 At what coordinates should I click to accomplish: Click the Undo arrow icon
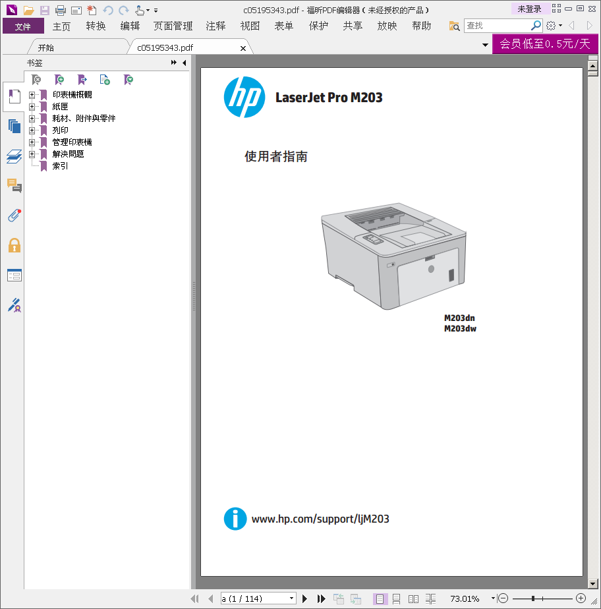[108, 11]
